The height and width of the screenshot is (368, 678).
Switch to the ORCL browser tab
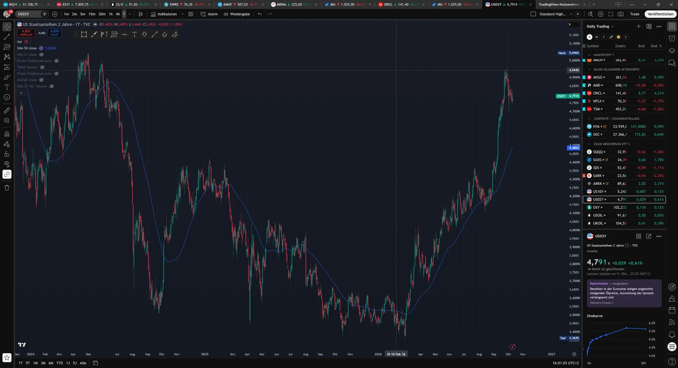[x=400, y=5]
